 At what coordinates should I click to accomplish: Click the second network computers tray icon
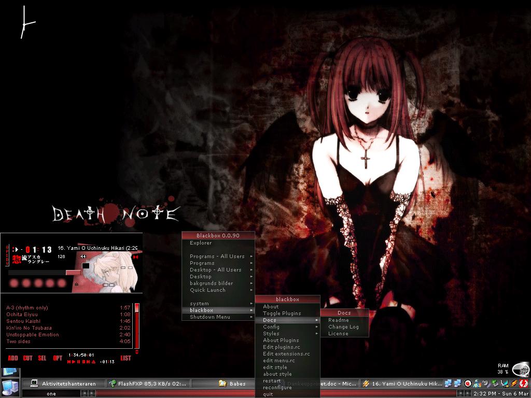pos(457,383)
